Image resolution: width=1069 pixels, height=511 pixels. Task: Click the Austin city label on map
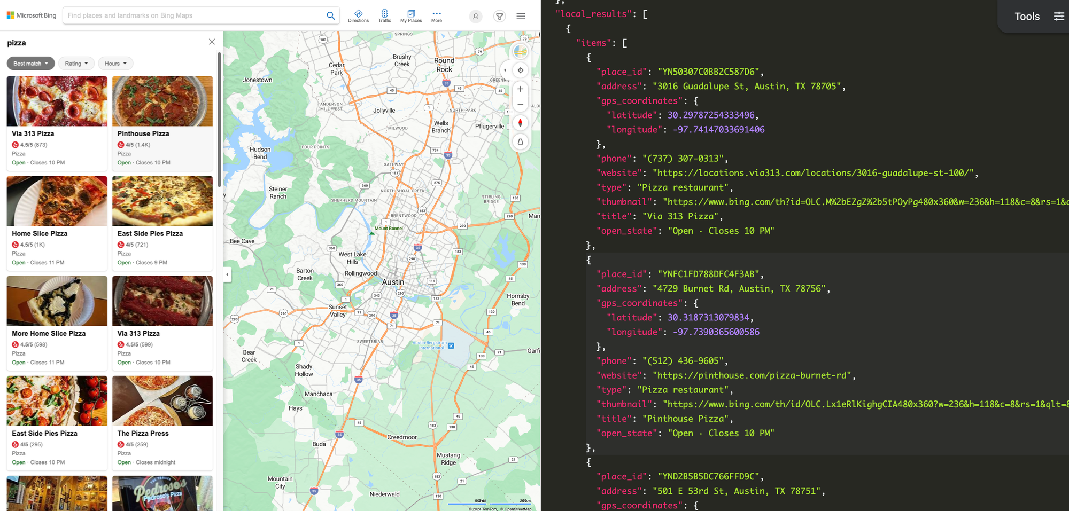[393, 282]
